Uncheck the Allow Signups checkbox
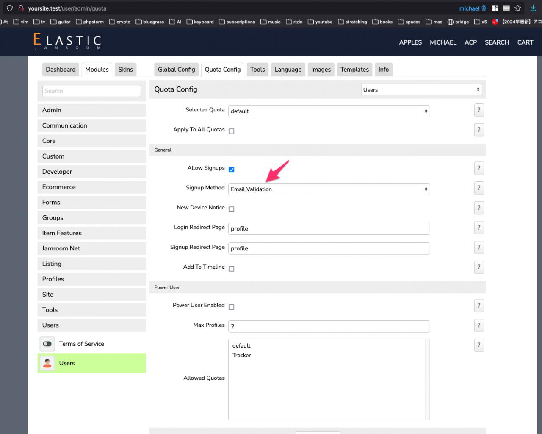This screenshot has height=434, width=542. click(232, 170)
